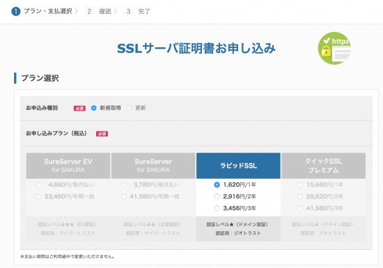Select the クイックSSL プレミアム plan header
This screenshot has height=268, width=383.
323,166
